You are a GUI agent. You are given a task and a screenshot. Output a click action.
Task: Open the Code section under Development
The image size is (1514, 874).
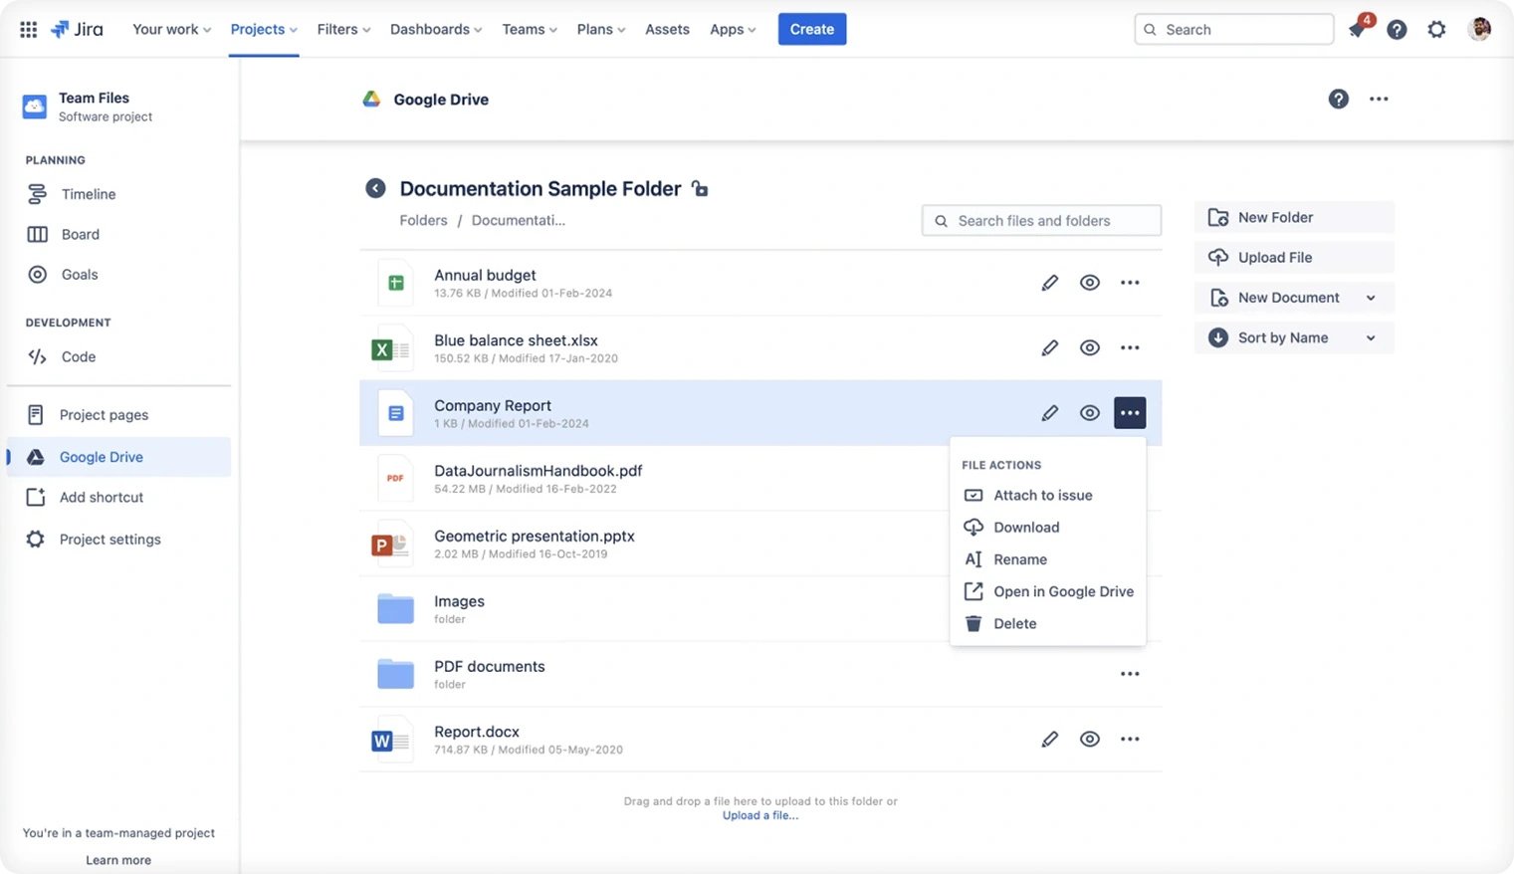pyautogui.click(x=77, y=356)
